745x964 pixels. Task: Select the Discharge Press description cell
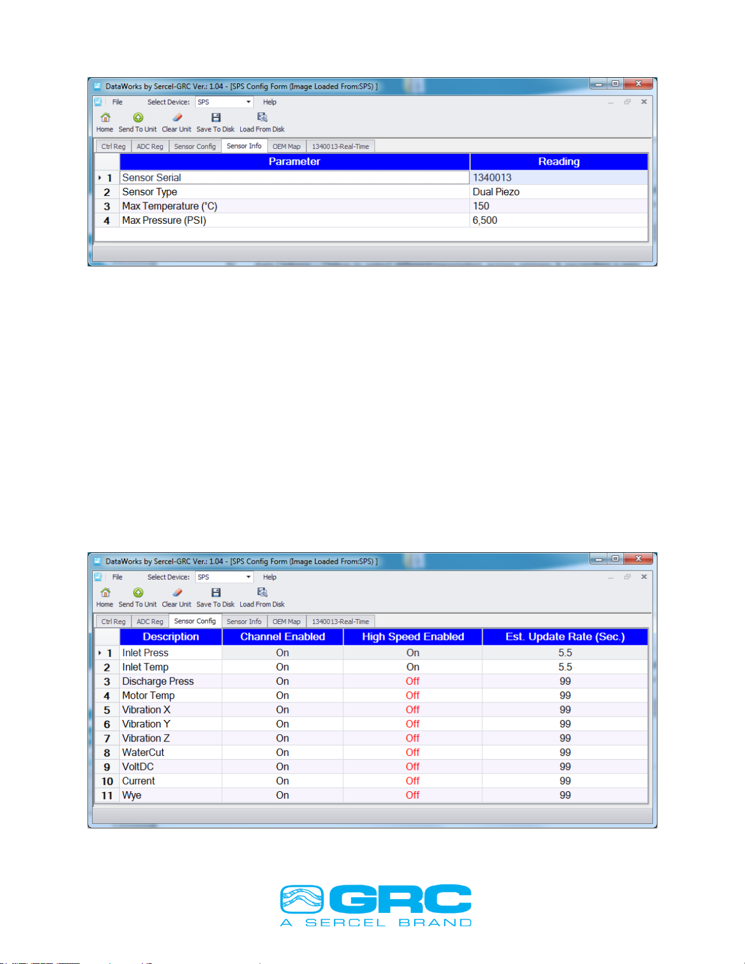coord(171,681)
